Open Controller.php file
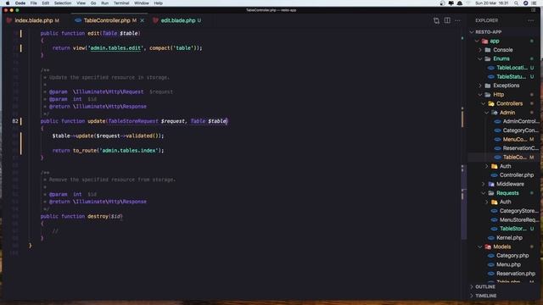The image size is (543, 305). click(517, 175)
